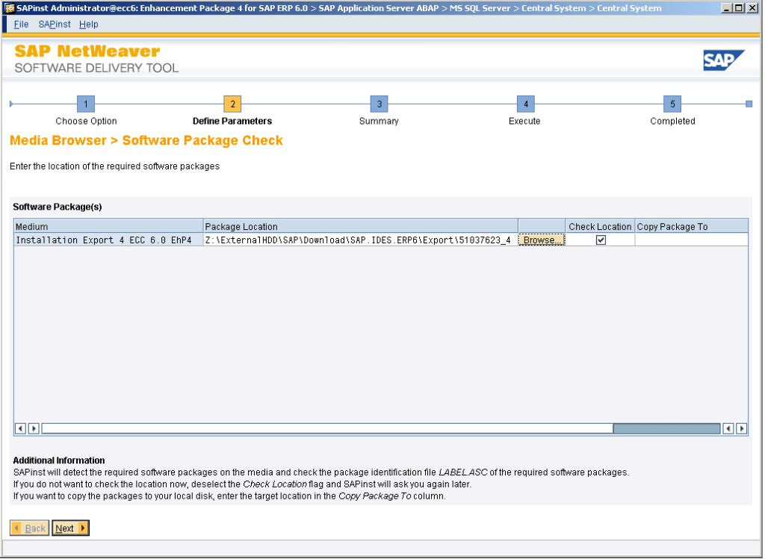This screenshot has height=559, width=765.
Task: Click the Define Parameters step label
Action: coord(232,121)
